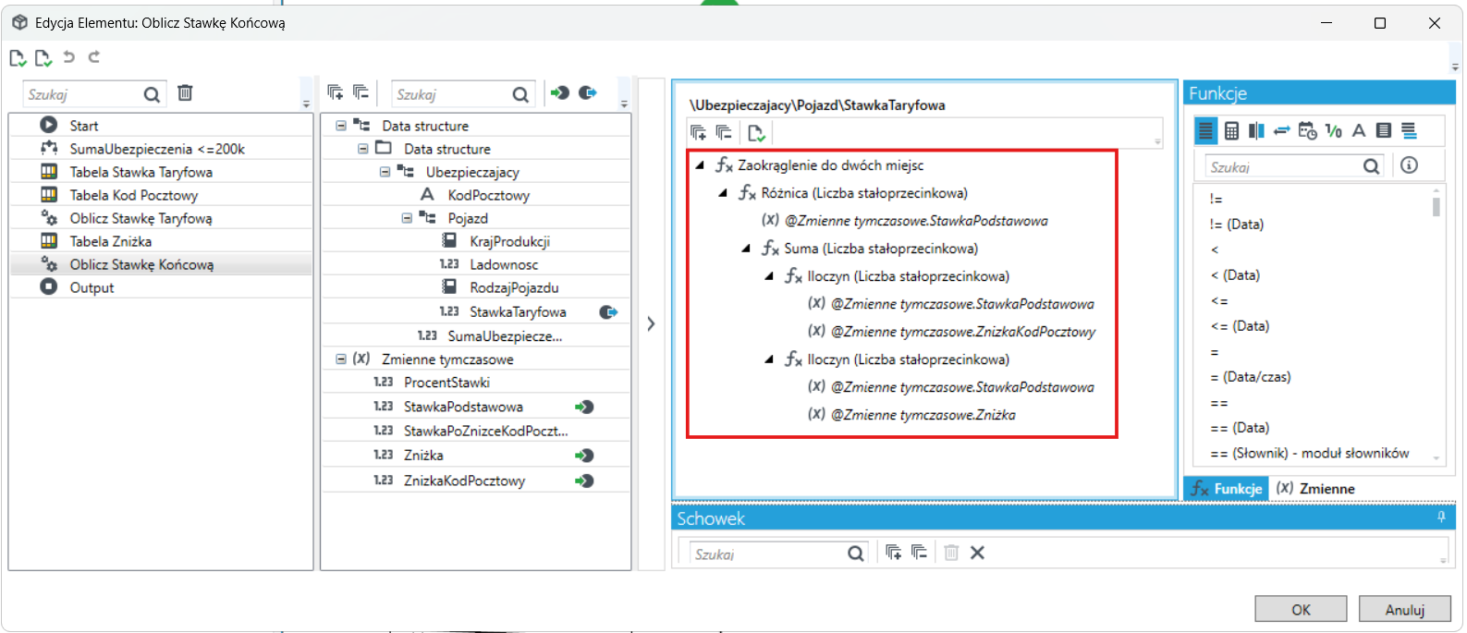Show the calculator math functions category
The height and width of the screenshot is (633, 1467).
(1231, 131)
